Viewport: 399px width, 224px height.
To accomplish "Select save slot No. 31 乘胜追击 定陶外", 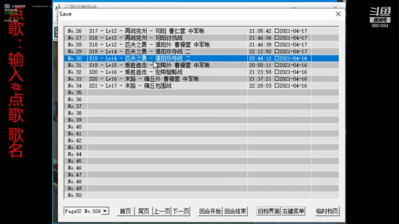I will pyautogui.click(x=201, y=65).
